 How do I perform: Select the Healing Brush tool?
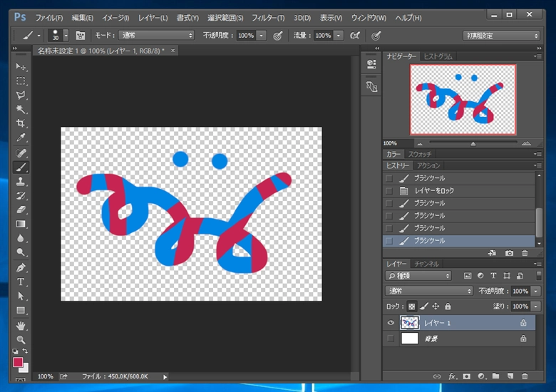pos(21,153)
